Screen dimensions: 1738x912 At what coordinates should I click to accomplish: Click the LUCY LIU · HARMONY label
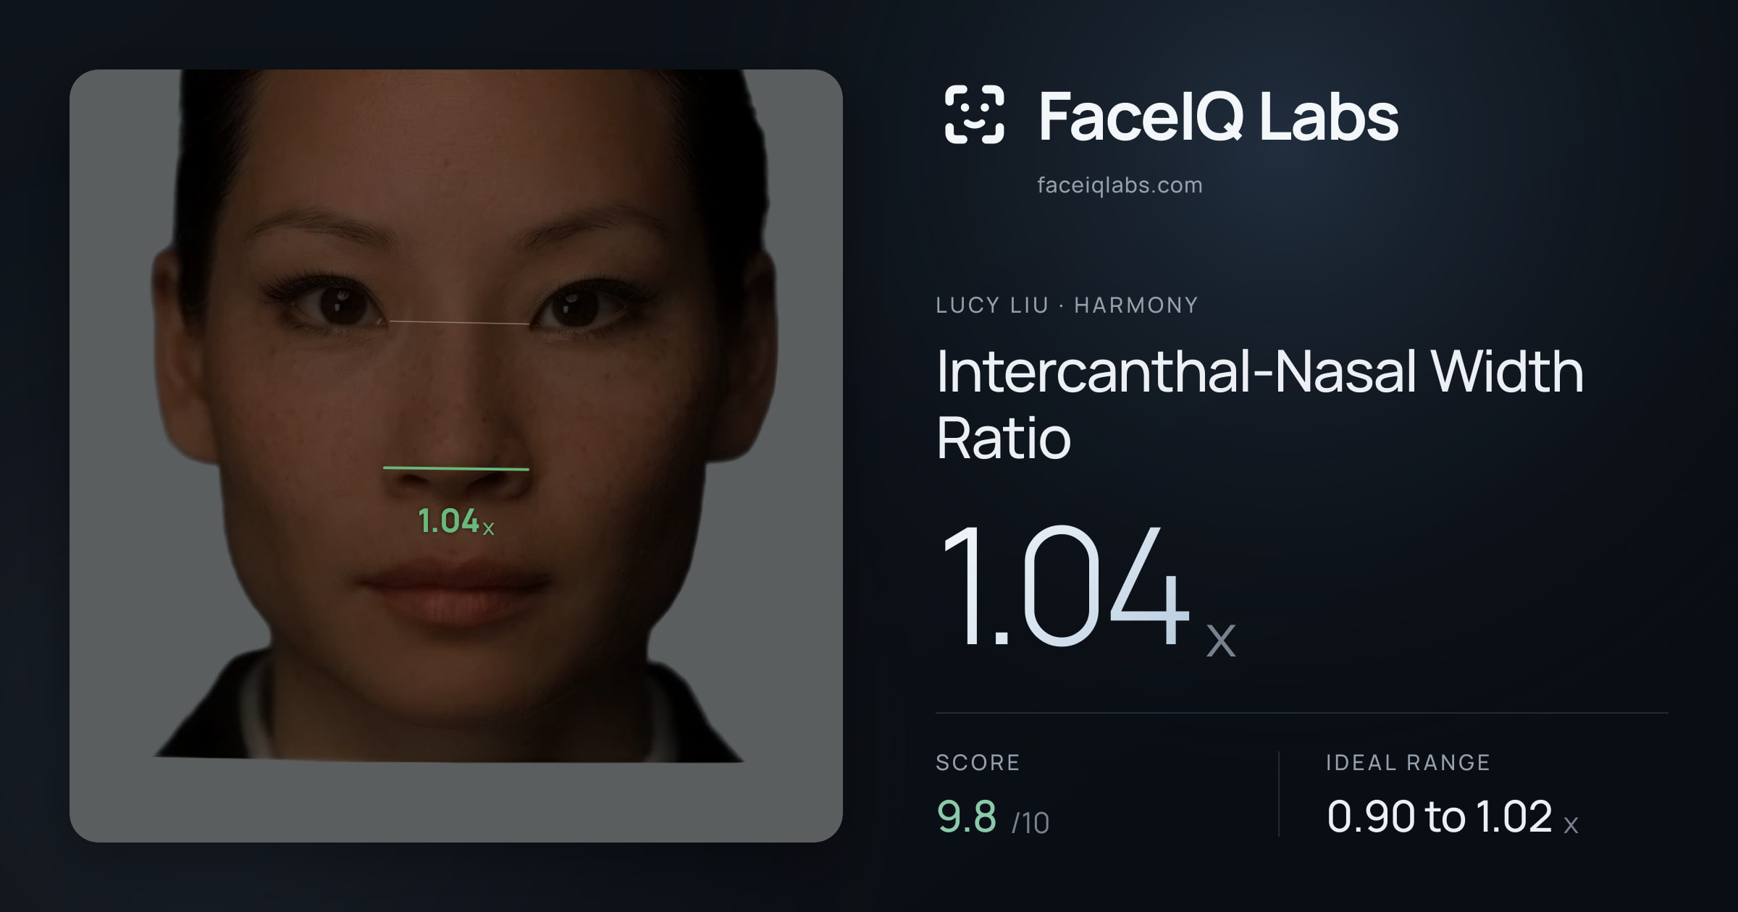click(1067, 305)
